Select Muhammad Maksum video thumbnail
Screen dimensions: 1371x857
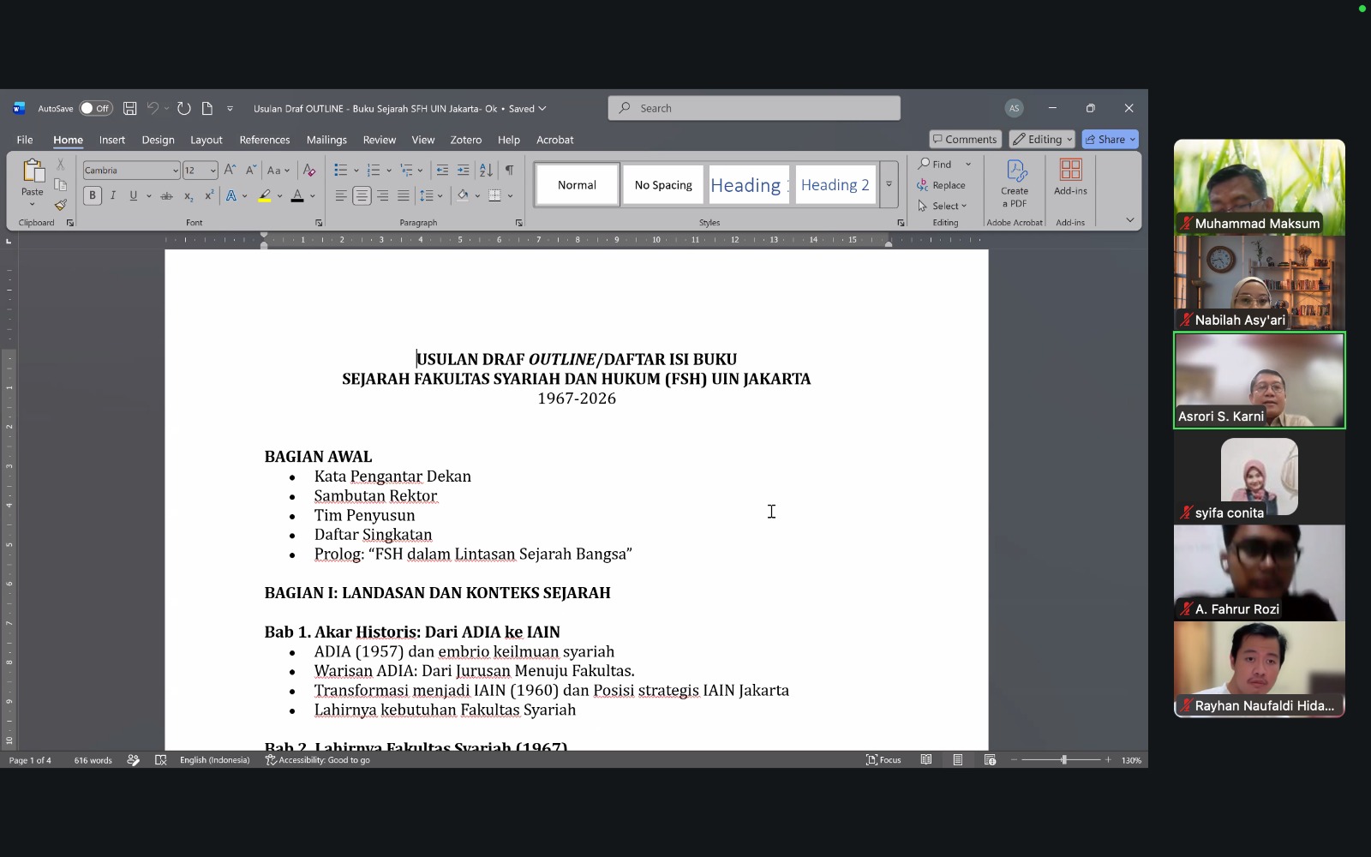click(x=1259, y=187)
